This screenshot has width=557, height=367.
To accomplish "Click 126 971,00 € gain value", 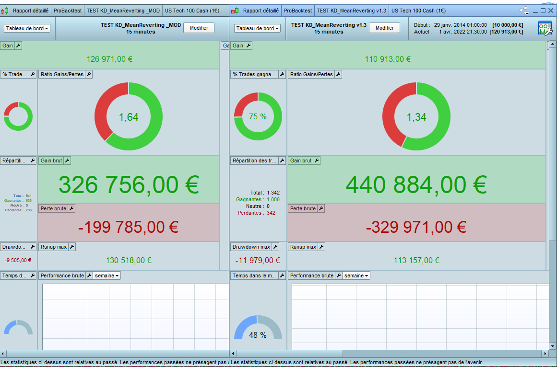I will (x=109, y=59).
